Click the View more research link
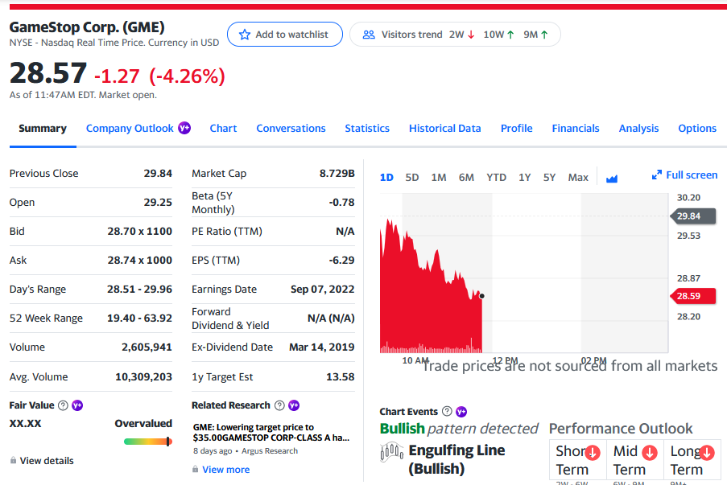Image resolution: width=727 pixels, height=485 pixels. (x=225, y=470)
